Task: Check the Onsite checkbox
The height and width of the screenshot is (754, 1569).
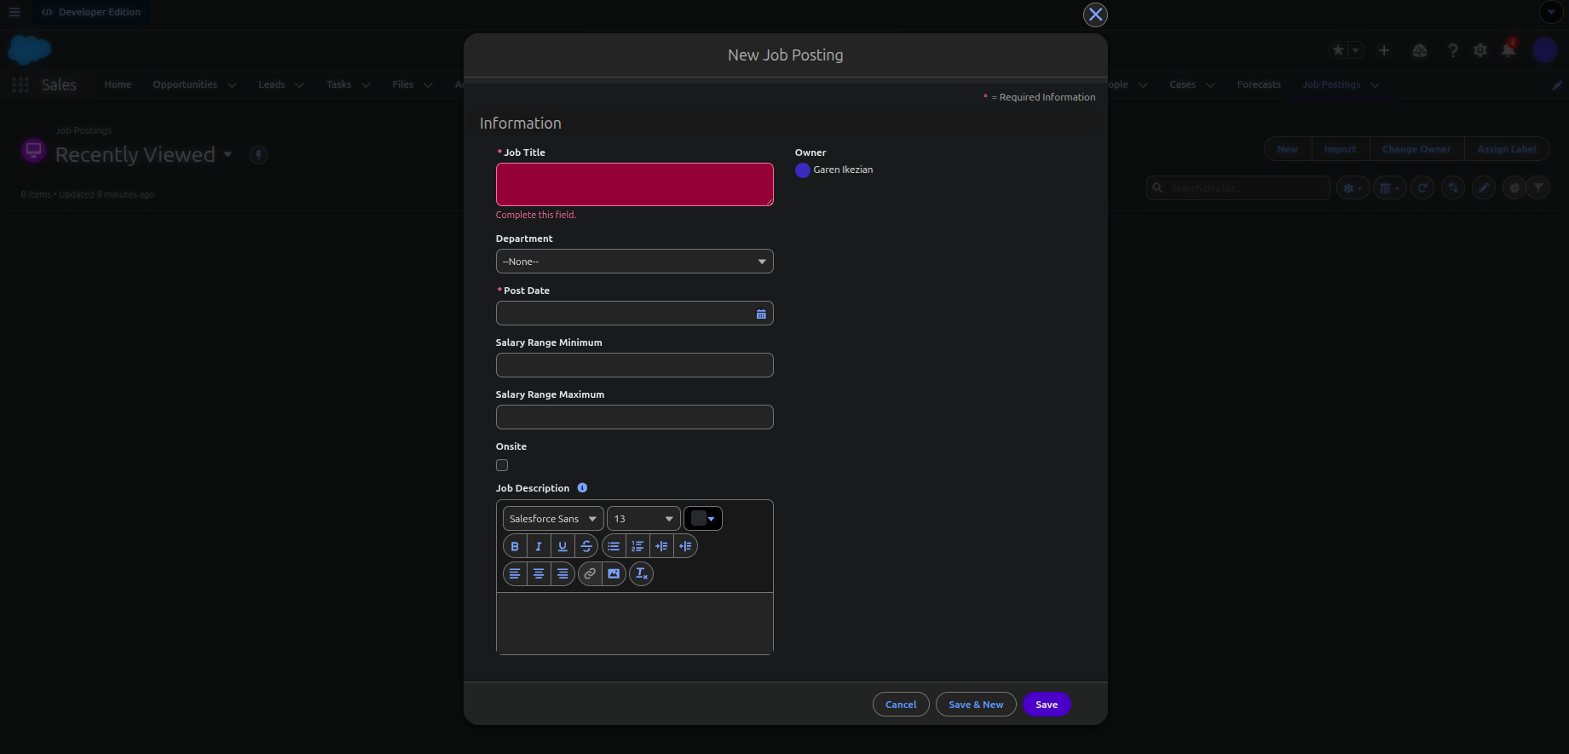Action: coord(502,465)
